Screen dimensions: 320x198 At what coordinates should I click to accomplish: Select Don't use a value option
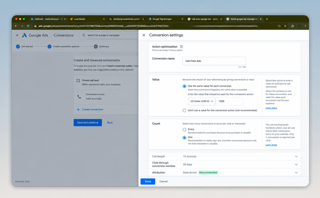(x=184, y=111)
